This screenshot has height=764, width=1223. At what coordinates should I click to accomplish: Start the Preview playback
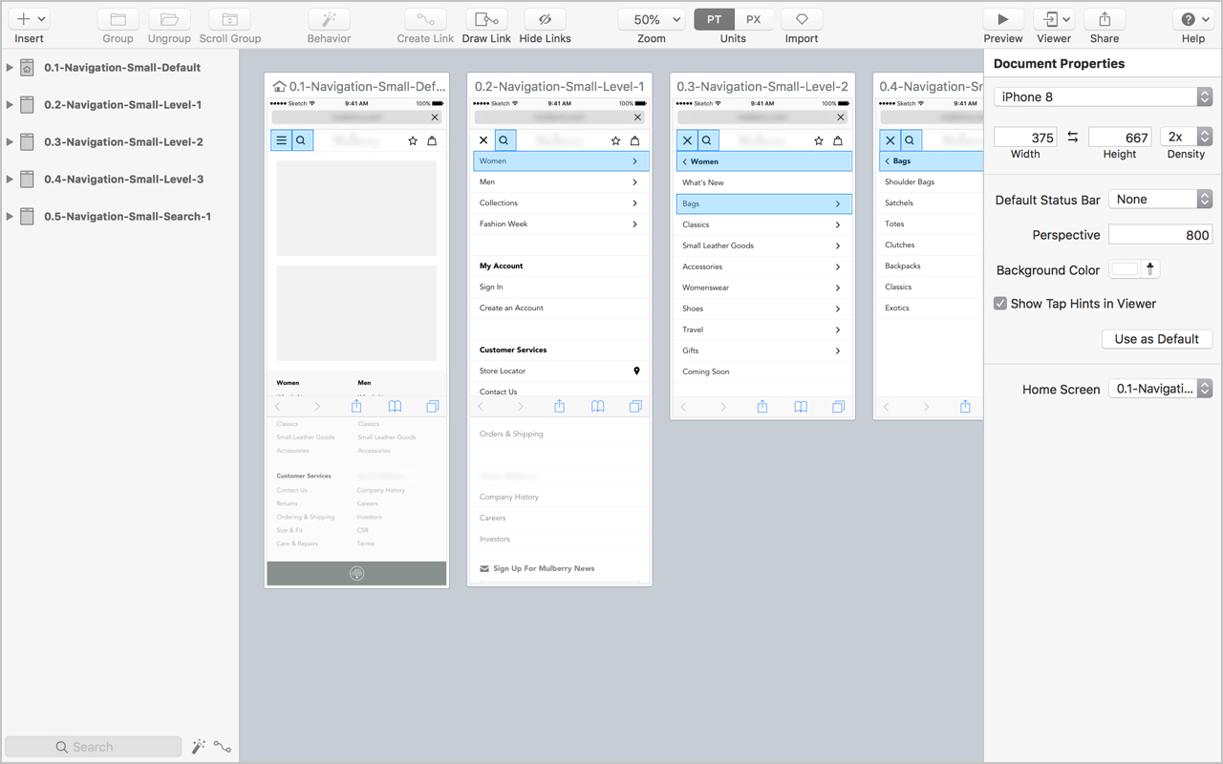pyautogui.click(x=1003, y=19)
